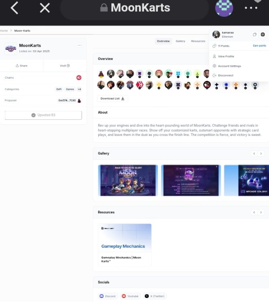The height and width of the screenshot is (302, 269).
Task: Select the DeFi category tag
Action: click(x=59, y=89)
